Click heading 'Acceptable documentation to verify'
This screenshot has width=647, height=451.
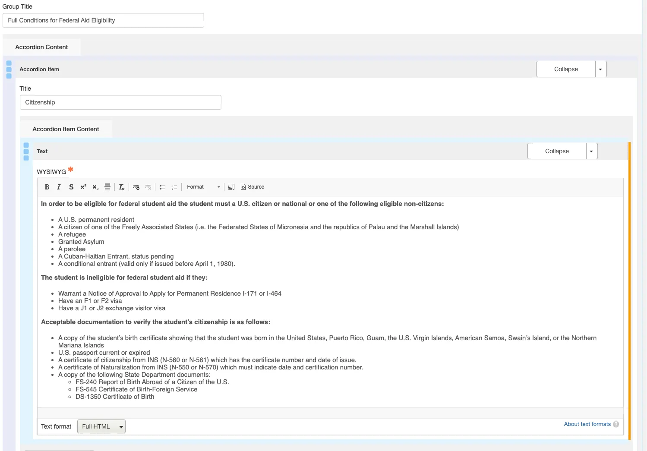[155, 322]
